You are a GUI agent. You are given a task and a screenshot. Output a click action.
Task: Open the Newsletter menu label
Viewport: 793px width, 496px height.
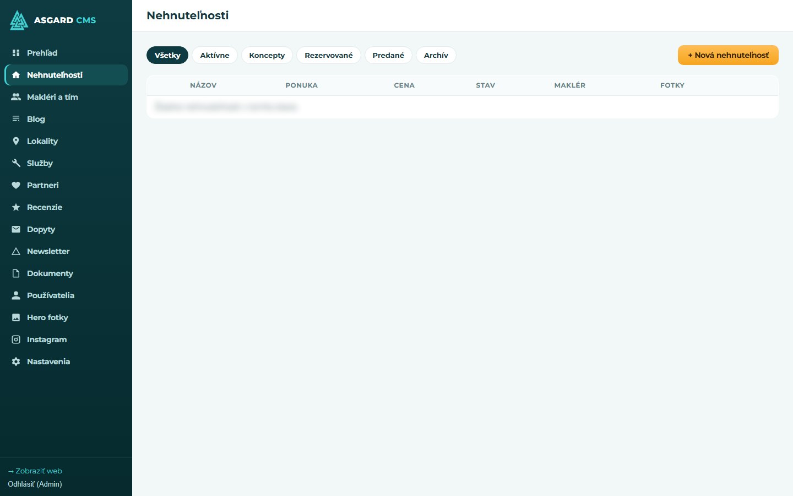(48, 251)
